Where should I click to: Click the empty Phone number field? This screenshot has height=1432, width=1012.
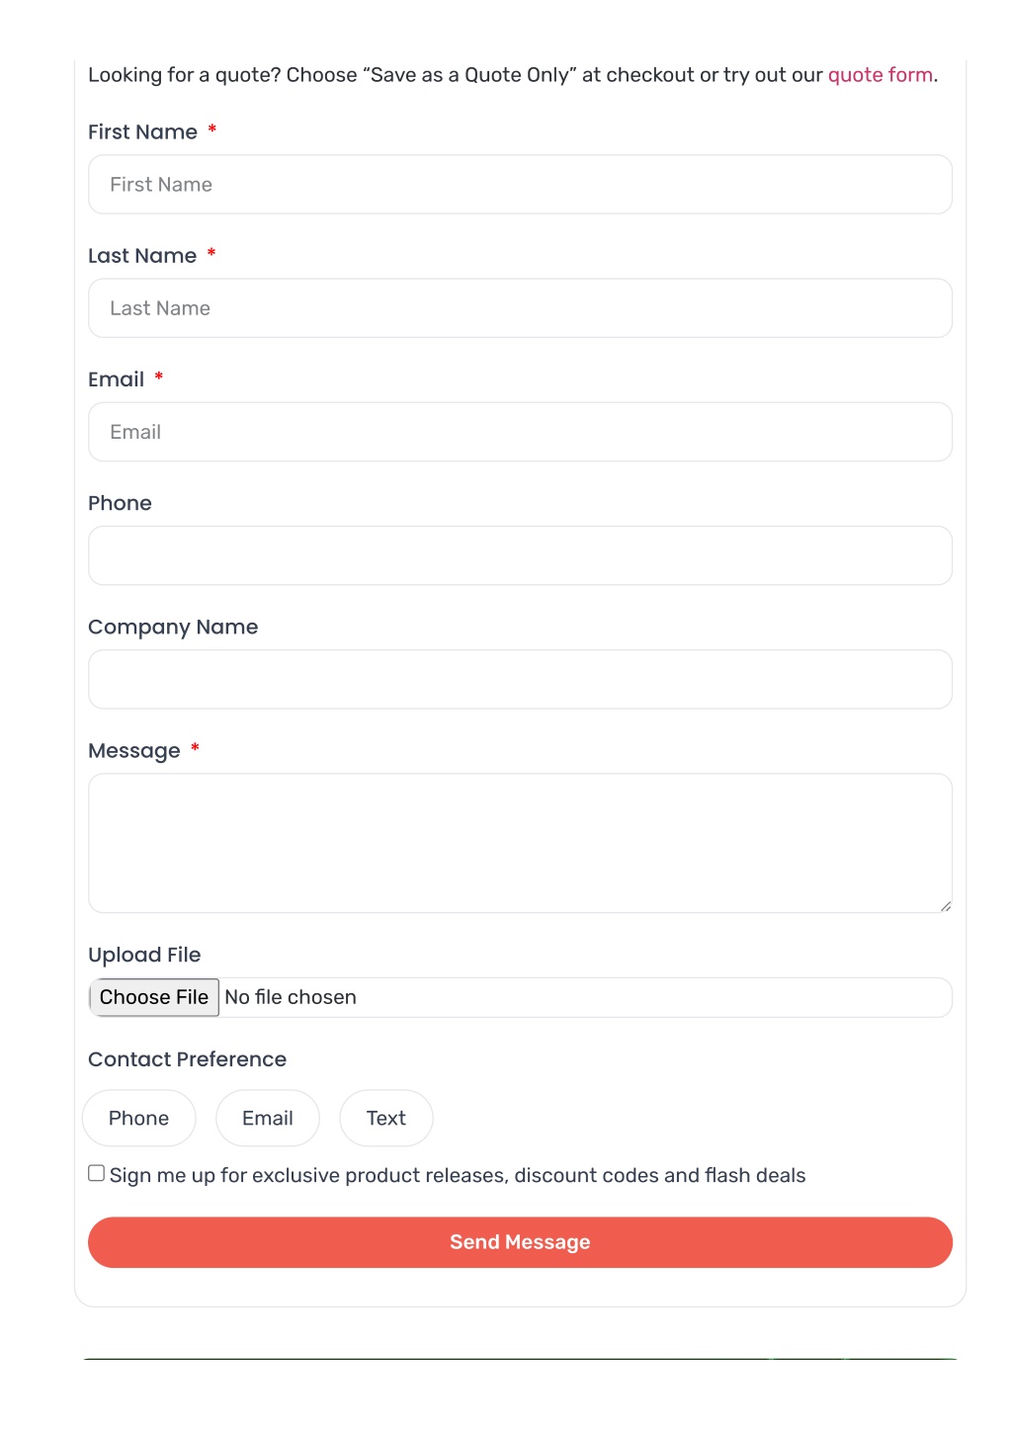(520, 555)
